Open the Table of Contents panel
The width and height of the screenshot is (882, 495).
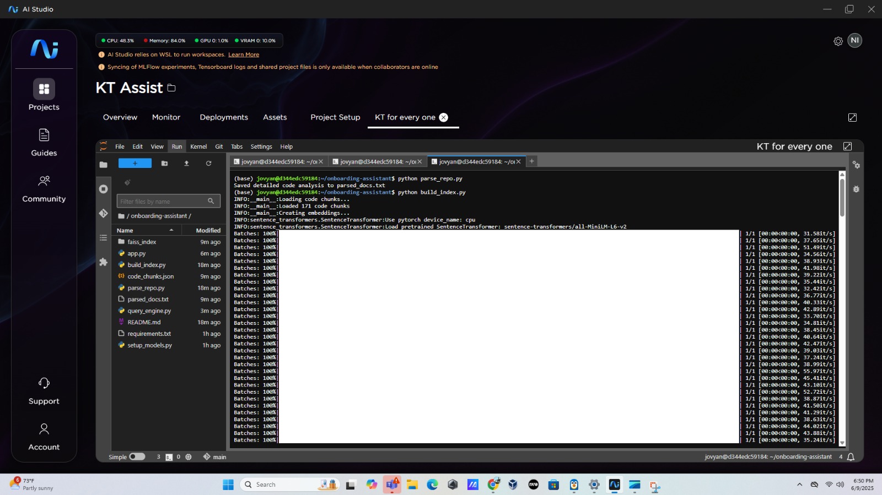(x=103, y=238)
